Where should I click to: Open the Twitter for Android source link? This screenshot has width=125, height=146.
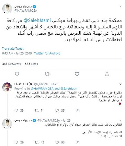click(x=47, y=53)
